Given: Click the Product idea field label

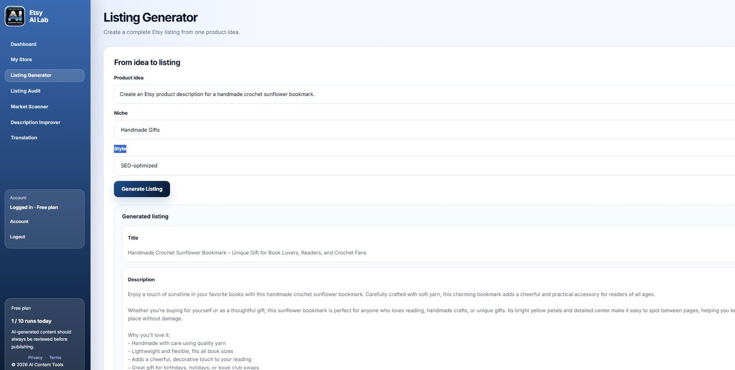Looking at the screenshot, I should [x=129, y=78].
